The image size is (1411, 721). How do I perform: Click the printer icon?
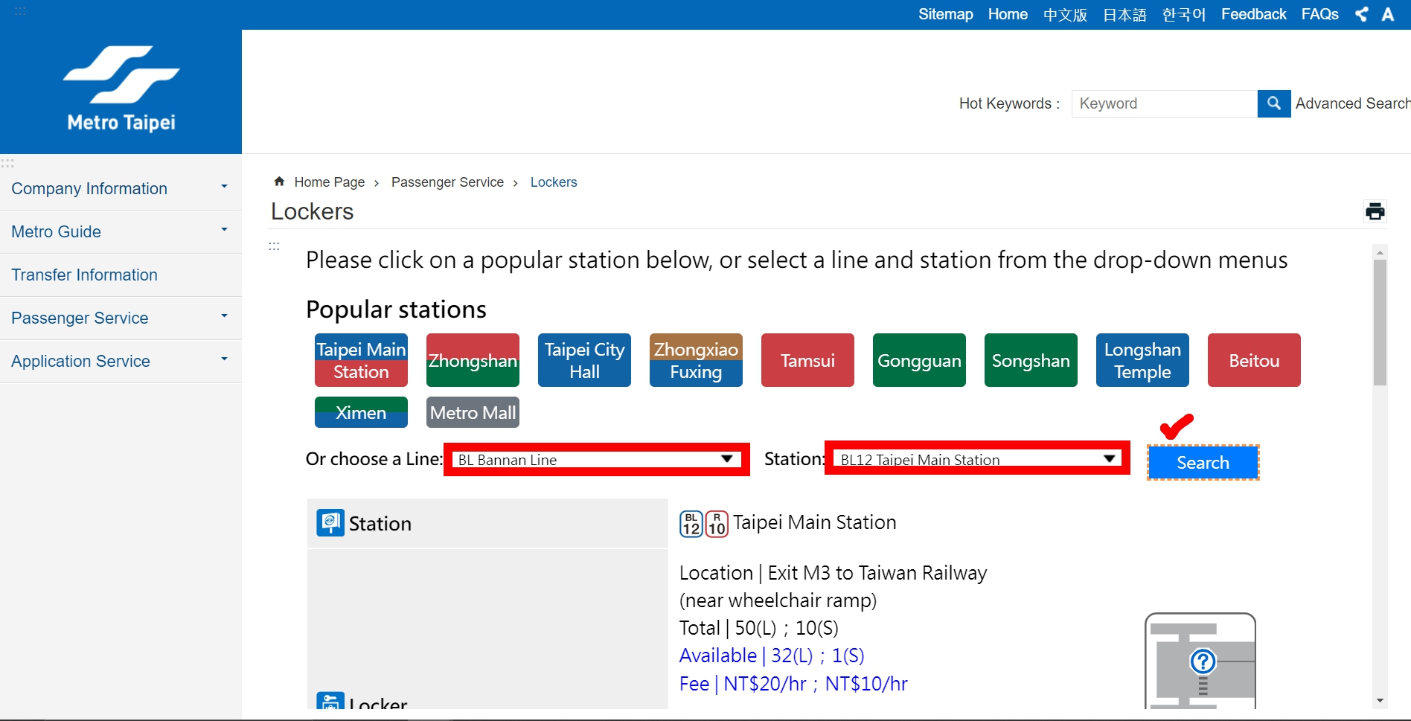point(1375,211)
